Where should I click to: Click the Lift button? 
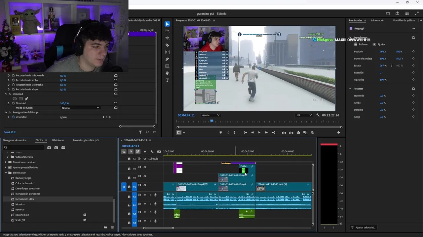click(x=284, y=132)
